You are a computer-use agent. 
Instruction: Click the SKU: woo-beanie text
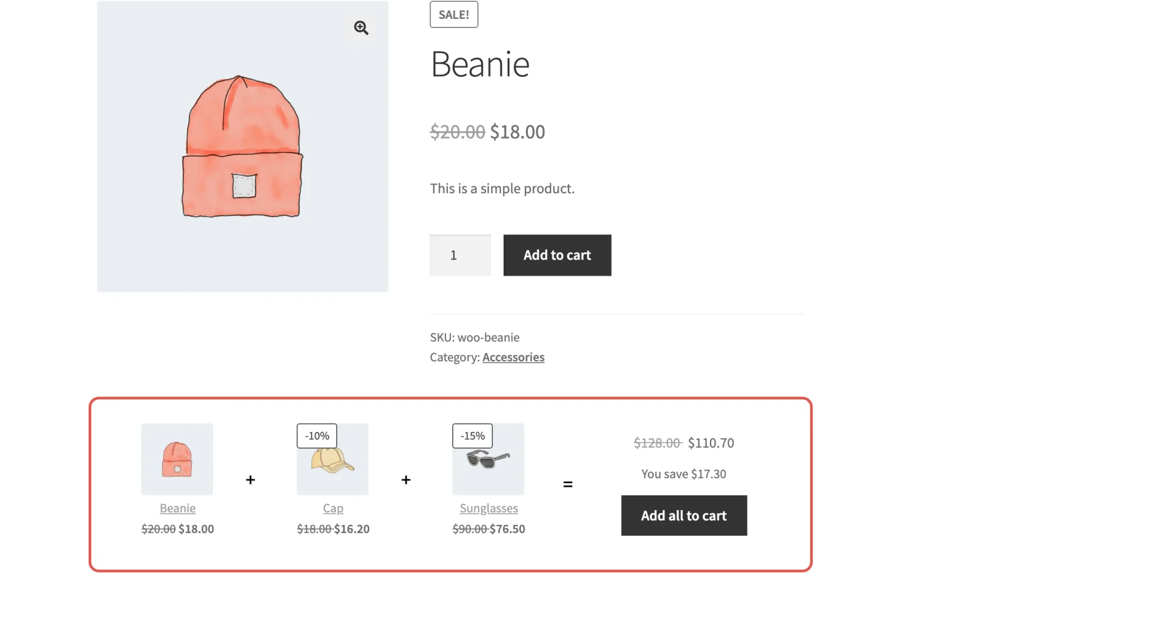[x=475, y=337]
